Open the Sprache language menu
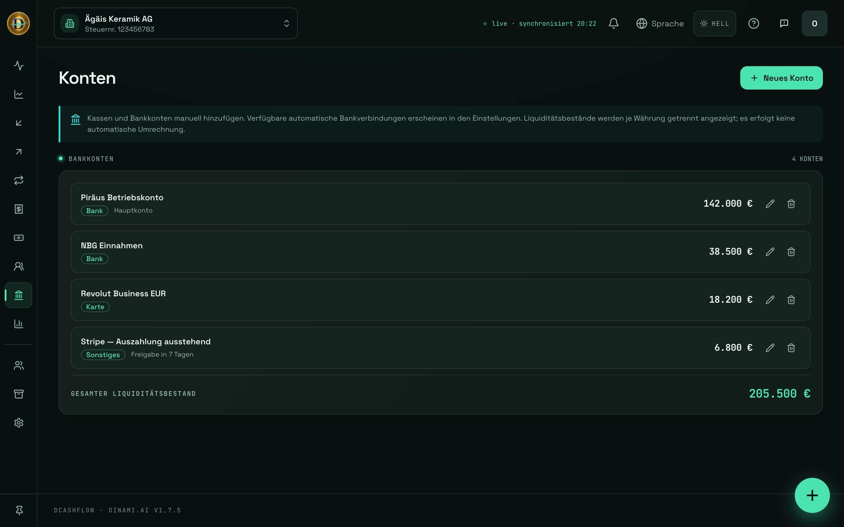This screenshot has height=527, width=844. point(660,23)
